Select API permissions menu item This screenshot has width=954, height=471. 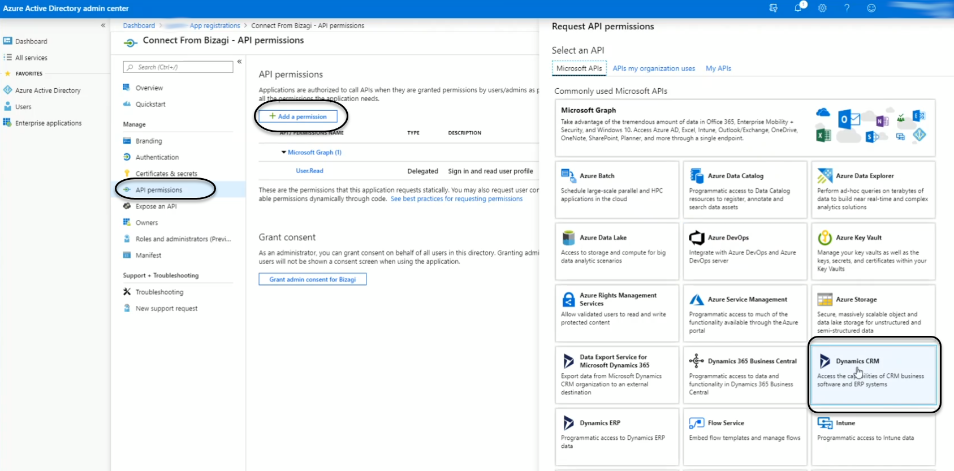pos(159,191)
